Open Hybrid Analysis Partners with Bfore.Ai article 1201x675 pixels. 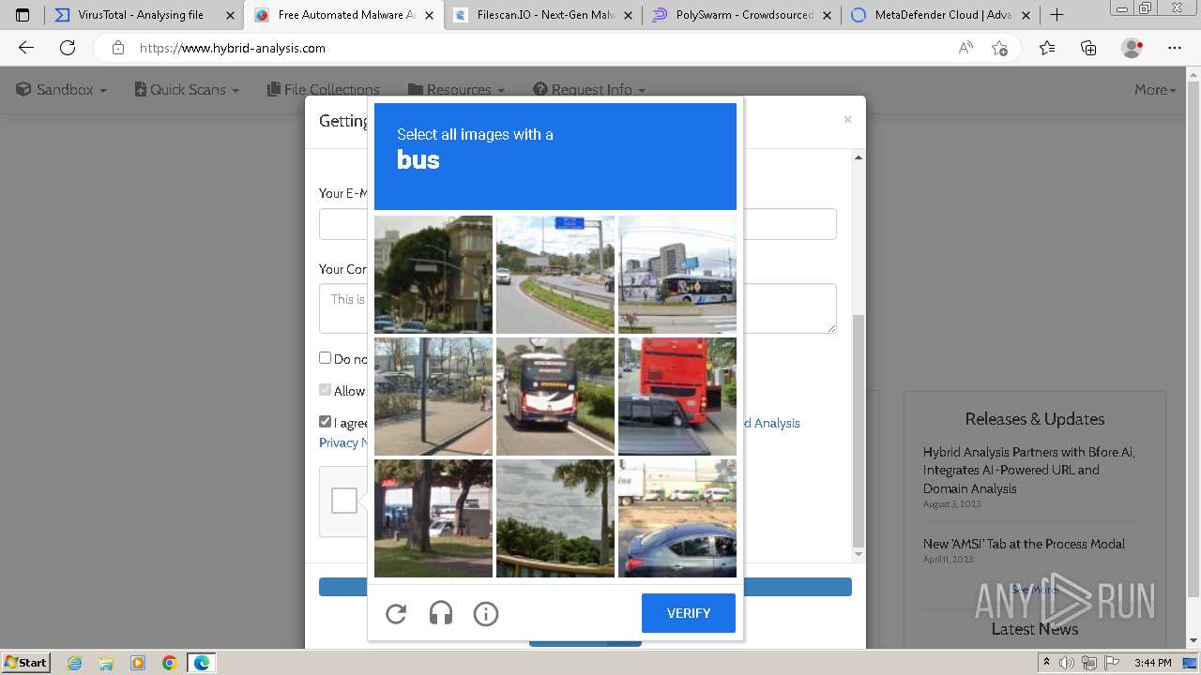coord(1029,470)
